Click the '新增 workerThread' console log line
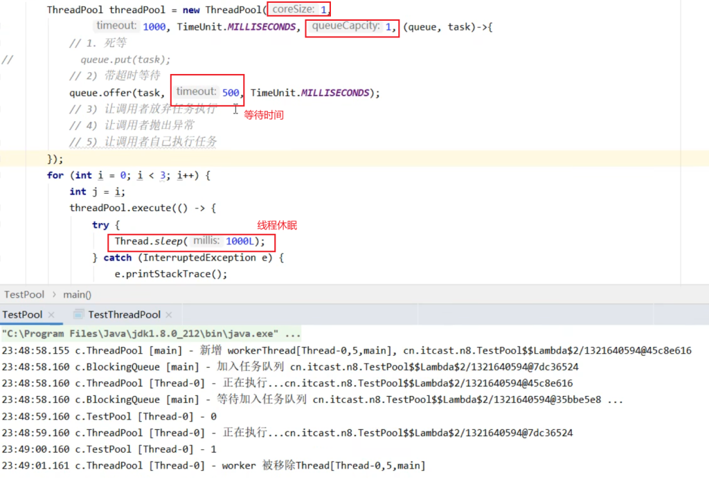 346,350
